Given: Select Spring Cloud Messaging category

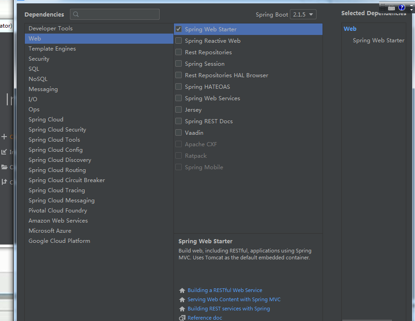Looking at the screenshot, I should [x=99, y=201].
